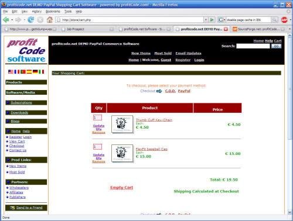Open Subscriptions in the sidebar

21,103
